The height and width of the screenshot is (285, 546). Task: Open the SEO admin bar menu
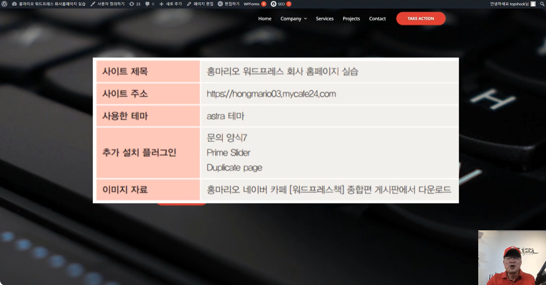coord(281,4)
